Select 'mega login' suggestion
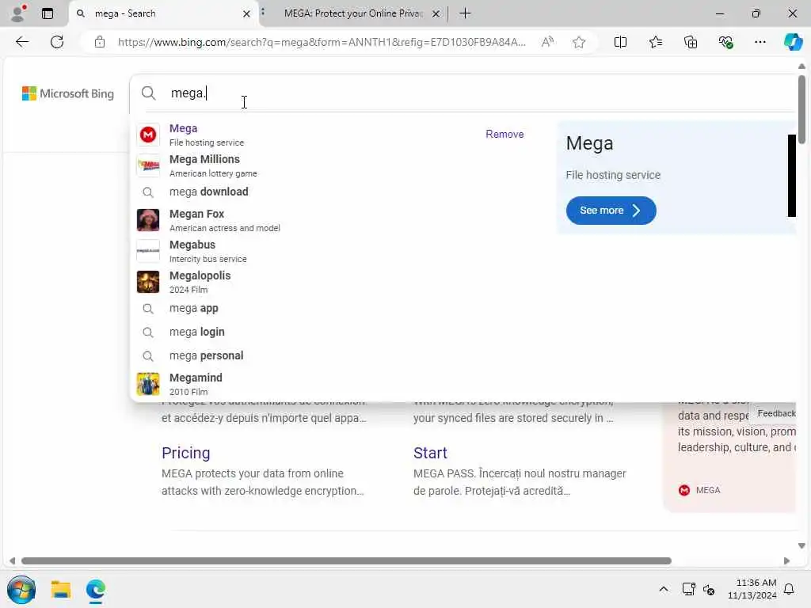Image resolution: width=811 pixels, height=608 pixels. (331, 332)
